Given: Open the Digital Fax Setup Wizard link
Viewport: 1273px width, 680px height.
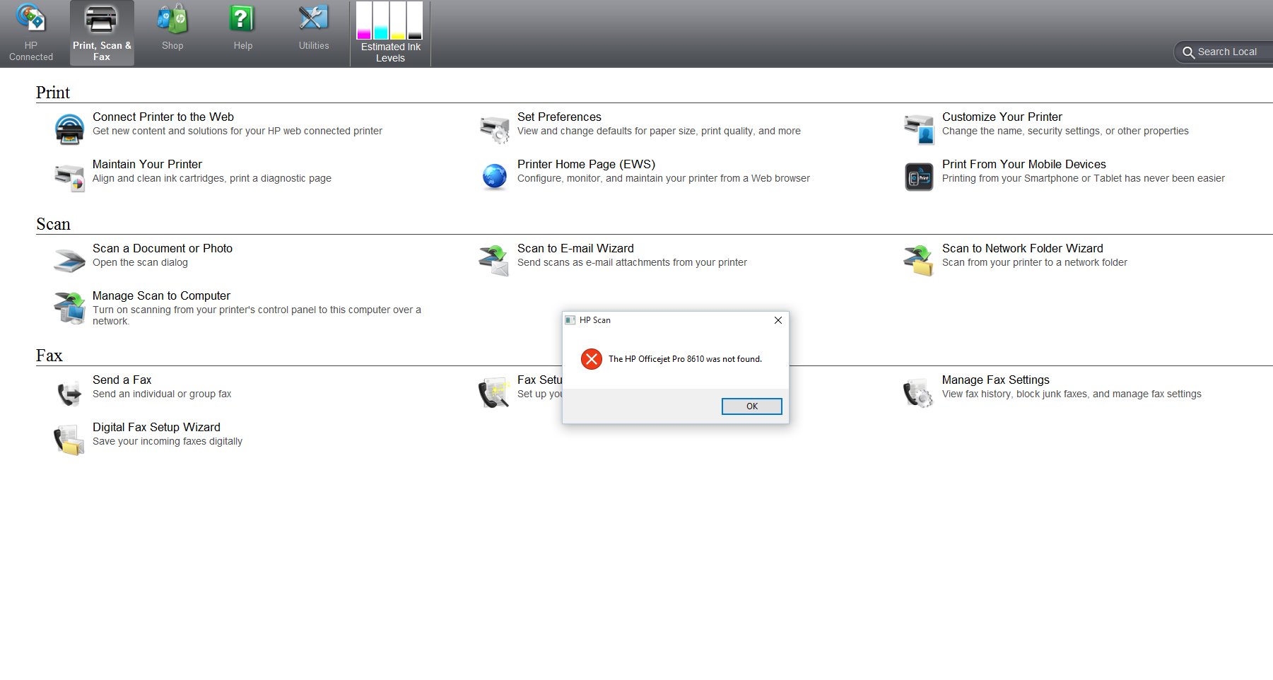Looking at the screenshot, I should tap(156, 428).
